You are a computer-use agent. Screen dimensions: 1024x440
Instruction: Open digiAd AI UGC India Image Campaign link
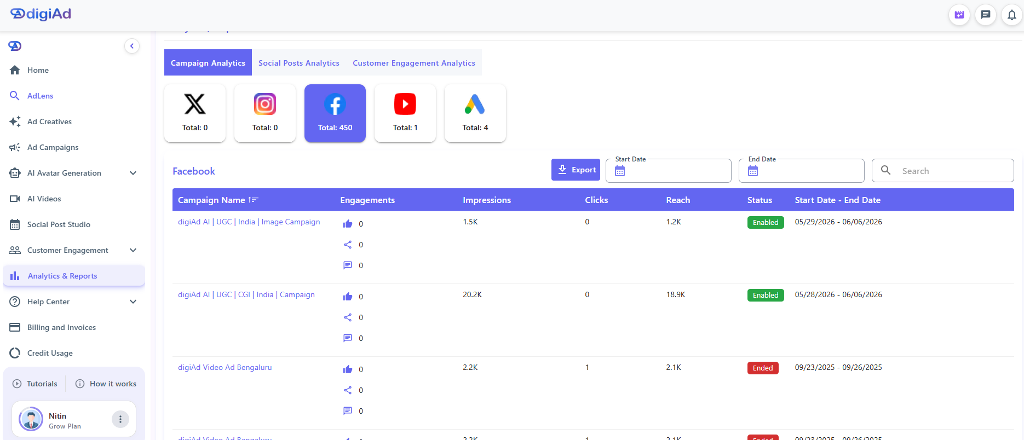pyautogui.click(x=249, y=222)
